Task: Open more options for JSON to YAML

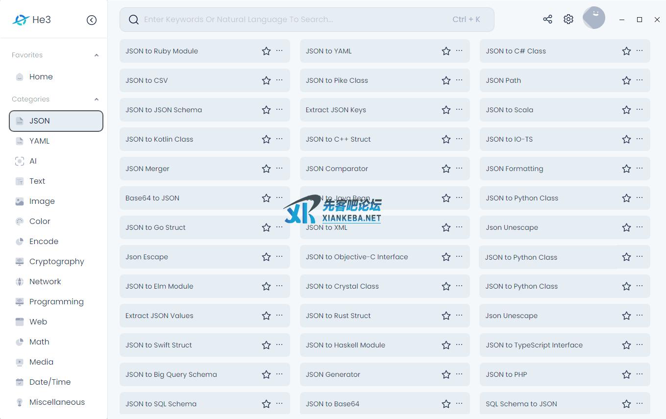Action: pyautogui.click(x=459, y=50)
